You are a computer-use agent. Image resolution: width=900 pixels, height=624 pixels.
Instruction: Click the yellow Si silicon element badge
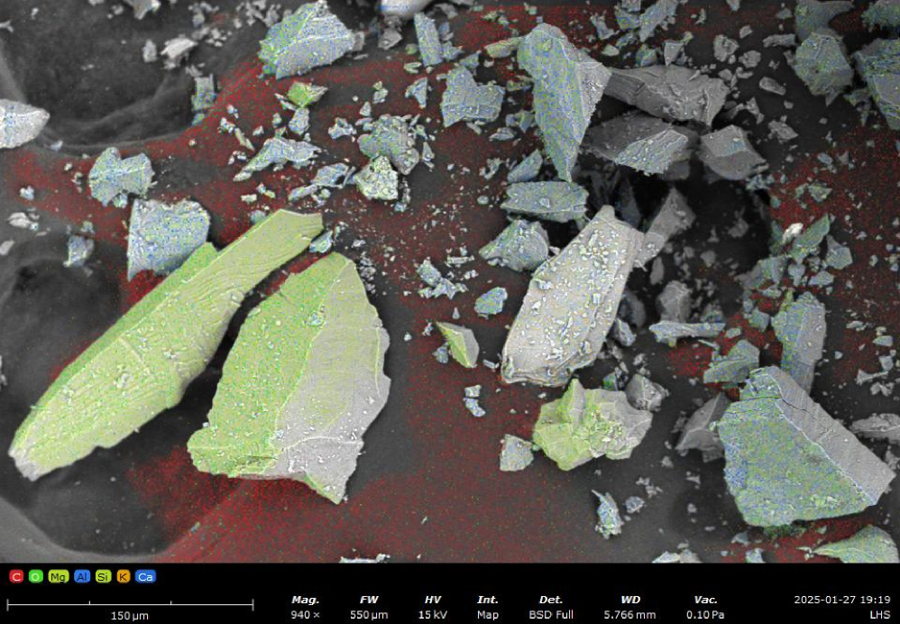tap(103, 576)
